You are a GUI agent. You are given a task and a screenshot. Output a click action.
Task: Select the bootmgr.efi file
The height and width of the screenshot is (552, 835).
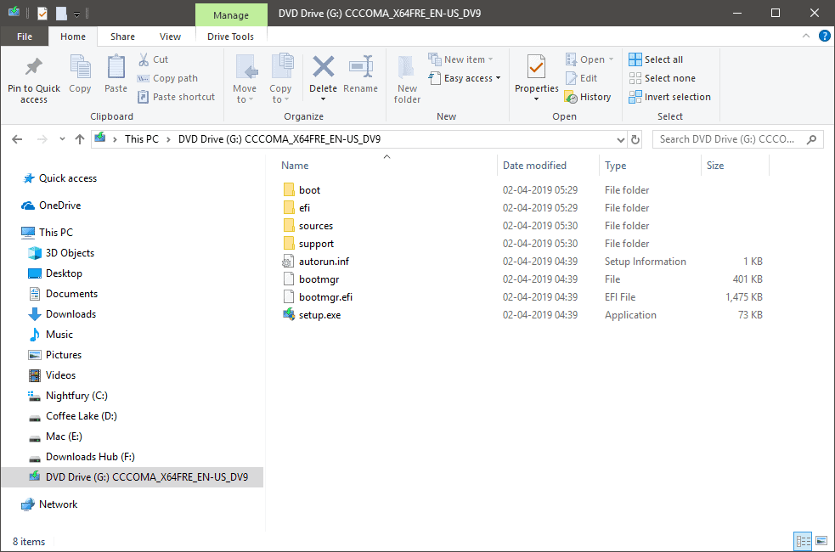tap(325, 297)
